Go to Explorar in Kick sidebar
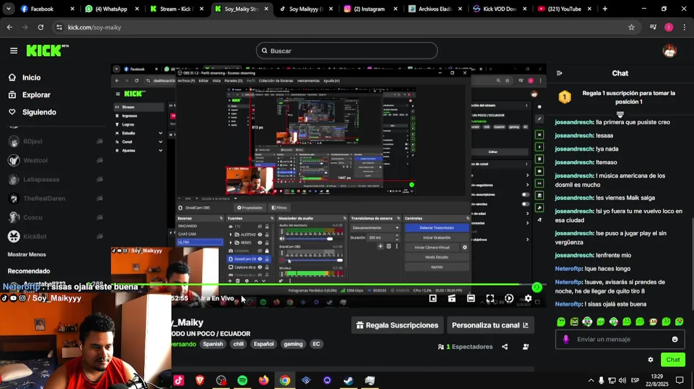Viewport: 694px width, 389px height. pos(36,95)
